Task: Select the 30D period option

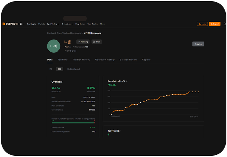Action: (59, 69)
